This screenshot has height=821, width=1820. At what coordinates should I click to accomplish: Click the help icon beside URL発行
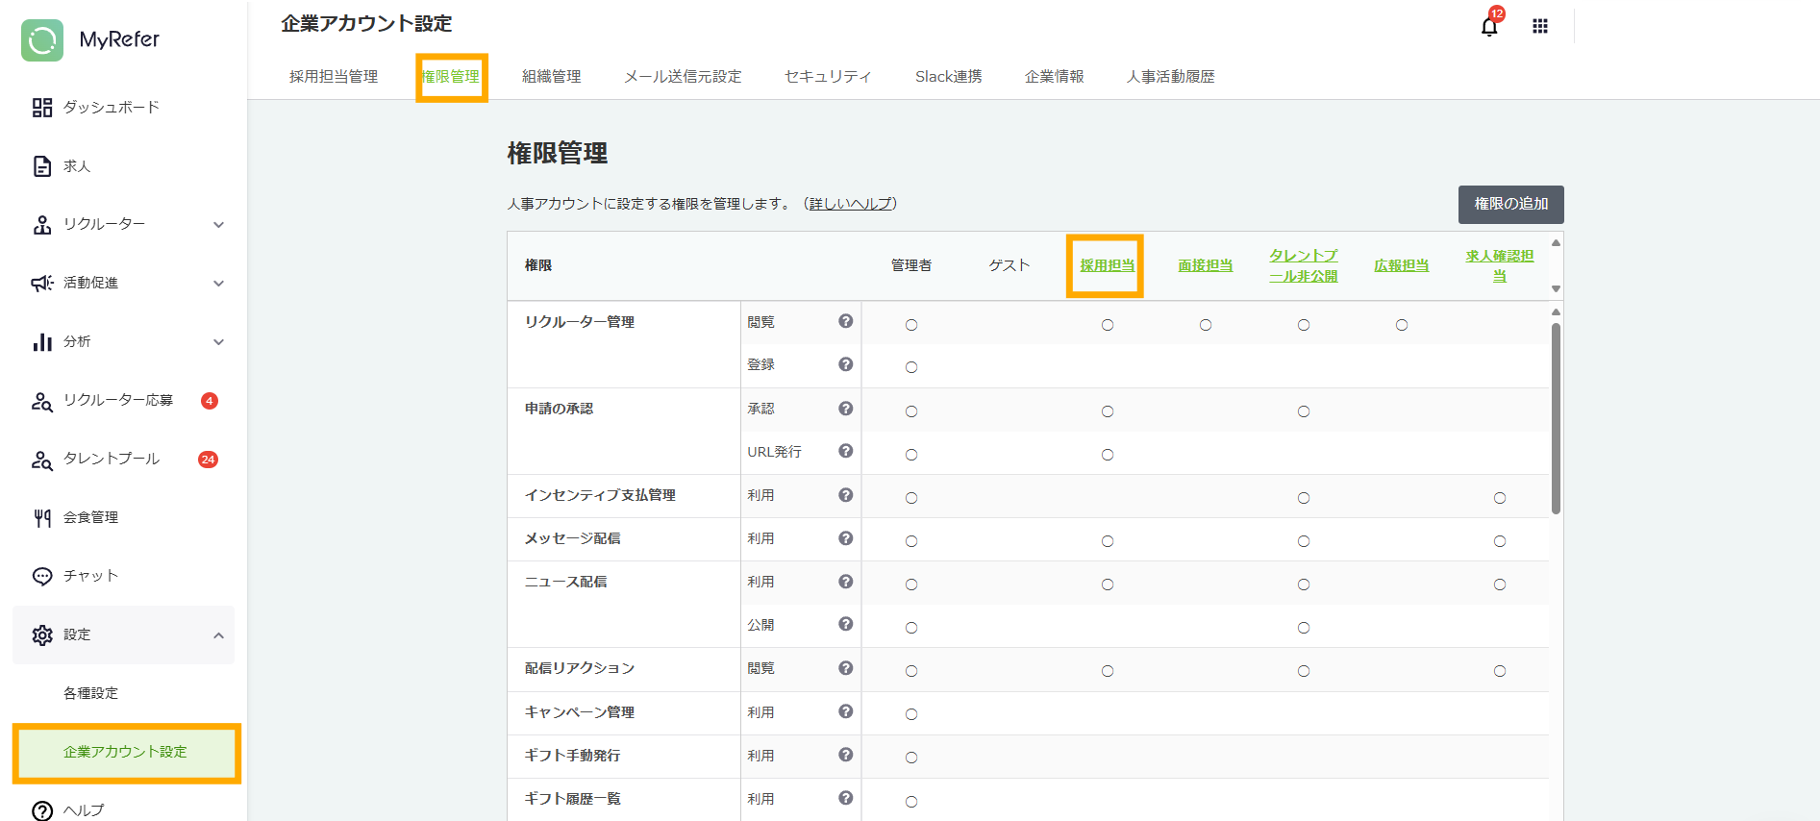point(845,451)
